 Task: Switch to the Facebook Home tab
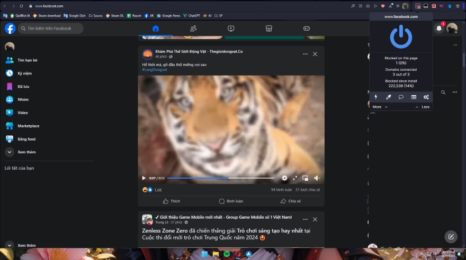(x=156, y=29)
